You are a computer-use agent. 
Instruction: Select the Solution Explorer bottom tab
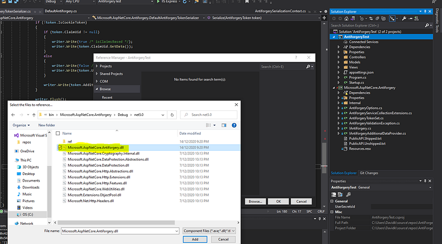coord(344,173)
